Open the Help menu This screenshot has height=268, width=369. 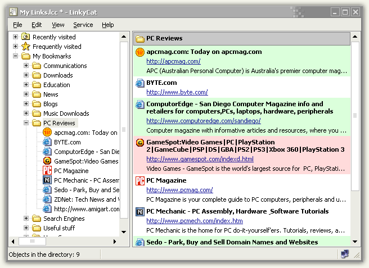pyautogui.click(x=108, y=25)
